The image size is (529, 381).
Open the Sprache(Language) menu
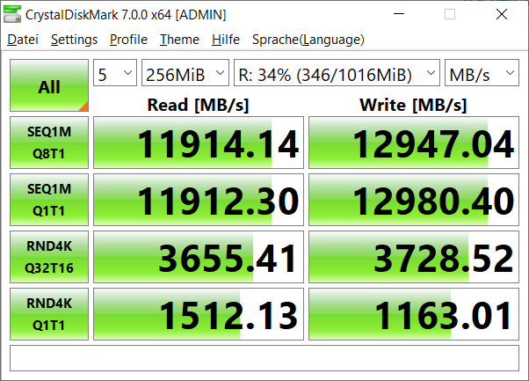308,40
